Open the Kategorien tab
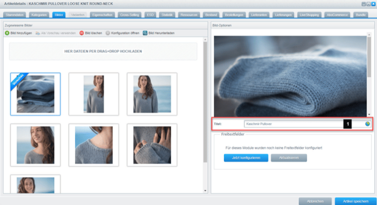The image size is (377, 205). click(39, 15)
